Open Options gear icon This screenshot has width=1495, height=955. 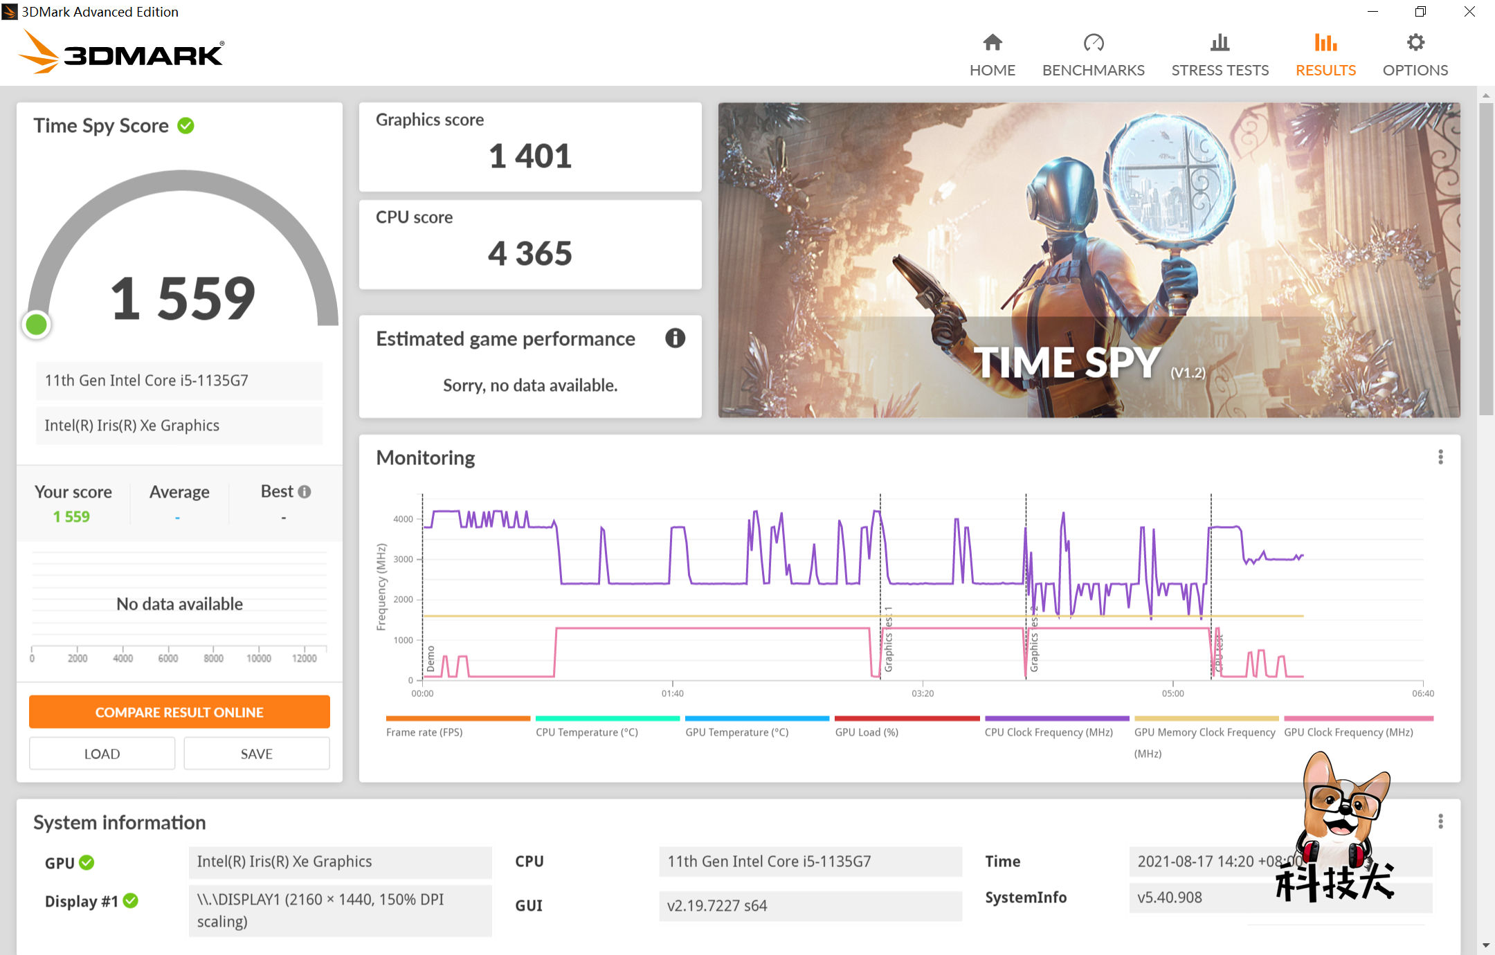coord(1415,43)
